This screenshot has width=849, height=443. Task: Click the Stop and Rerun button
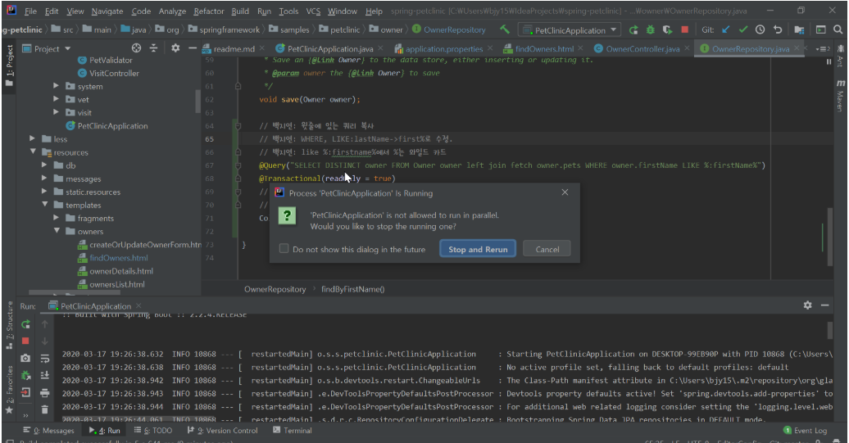(478, 250)
